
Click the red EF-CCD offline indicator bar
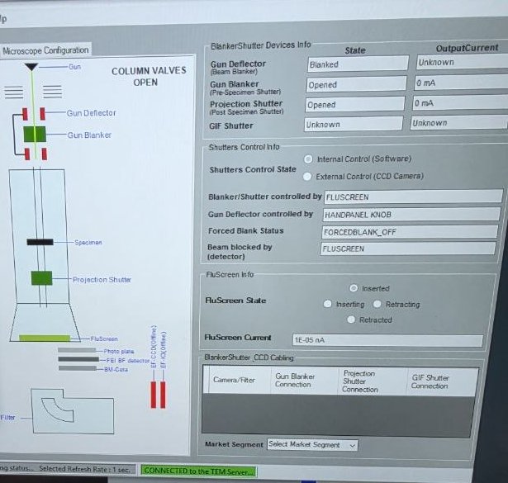point(154,395)
